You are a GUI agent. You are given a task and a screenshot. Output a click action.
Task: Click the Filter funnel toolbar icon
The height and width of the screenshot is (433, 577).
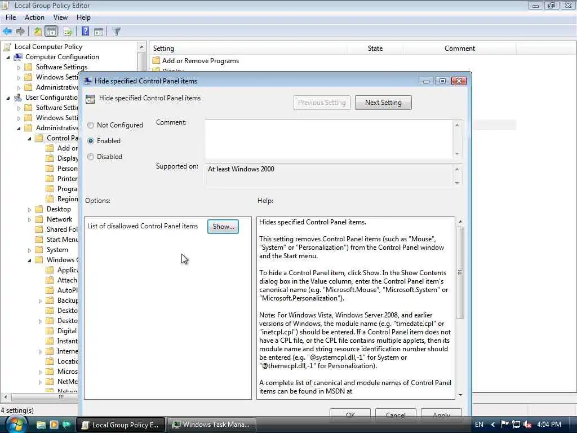coord(116,32)
